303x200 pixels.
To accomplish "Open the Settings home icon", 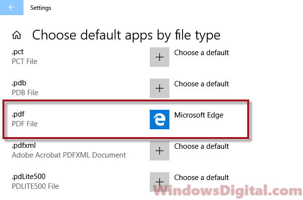I will 17,35.
